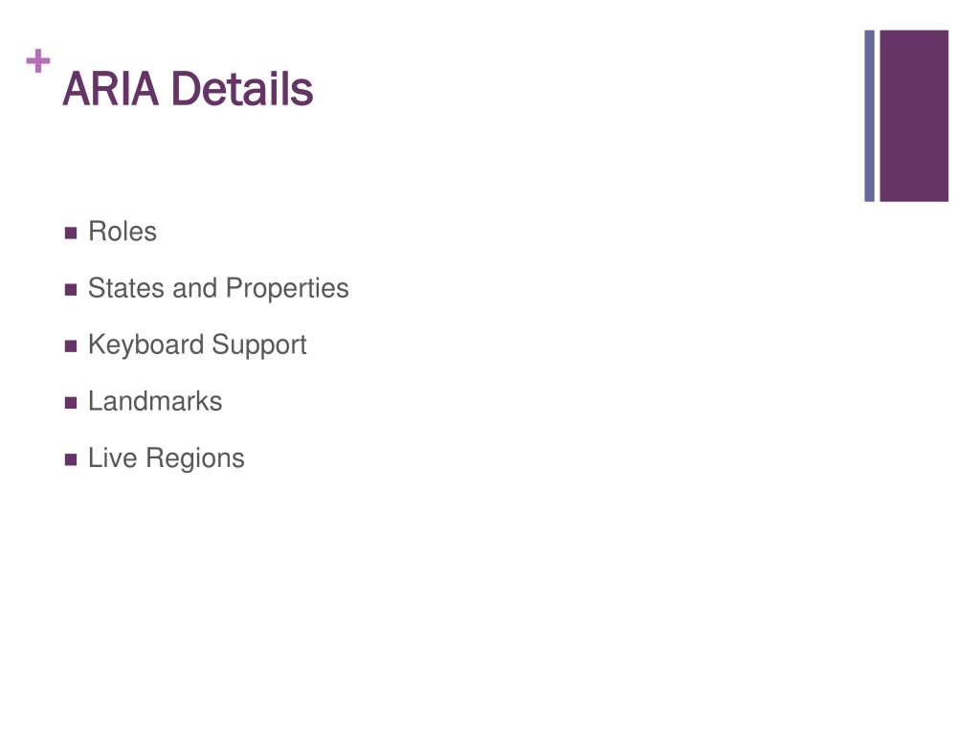Click the word Details in the title
980x735 pixels.
[242, 89]
